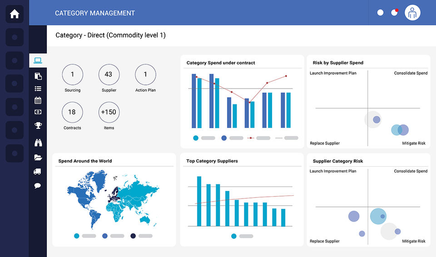
Task: Click the notification dot with red badge
Action: coord(394,13)
